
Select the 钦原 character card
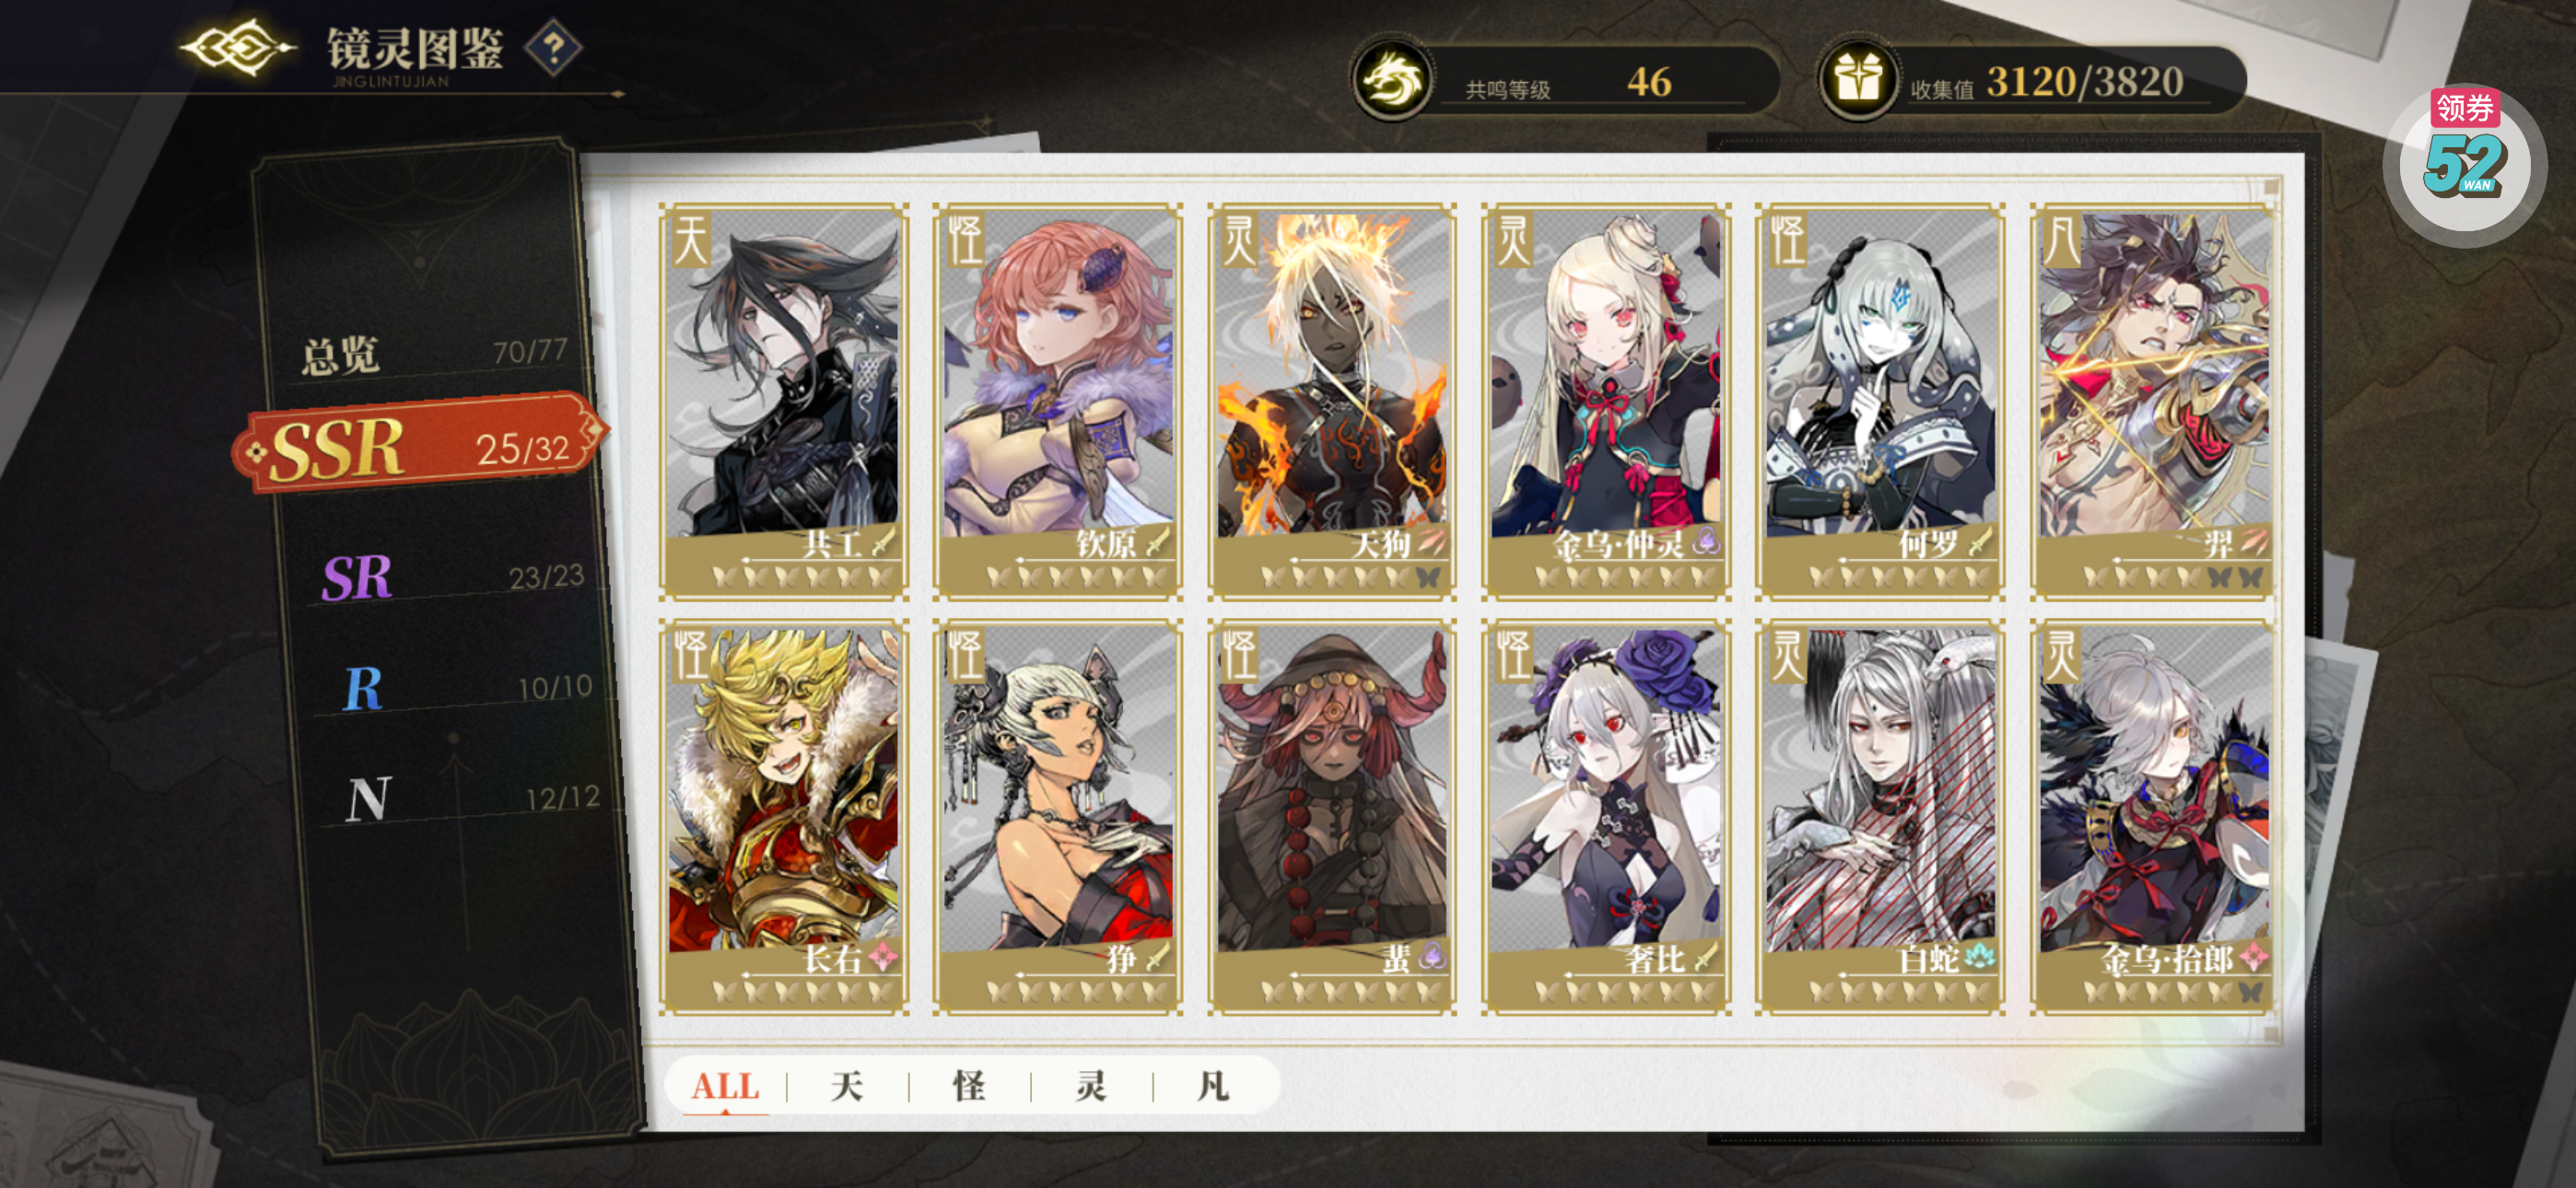click(x=1058, y=401)
